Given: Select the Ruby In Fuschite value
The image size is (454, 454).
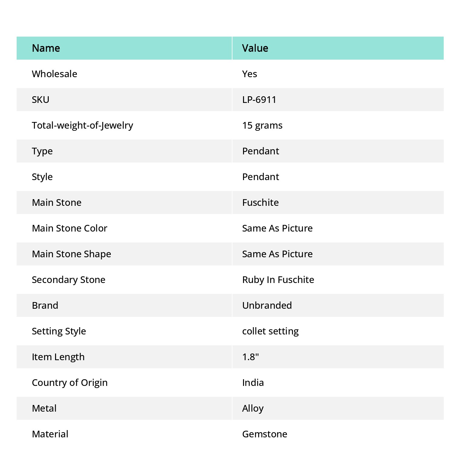Looking at the screenshot, I should pyautogui.click(x=278, y=280).
